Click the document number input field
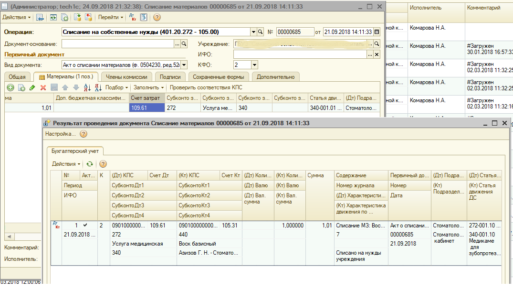This screenshot has width=513, height=301. click(x=294, y=32)
